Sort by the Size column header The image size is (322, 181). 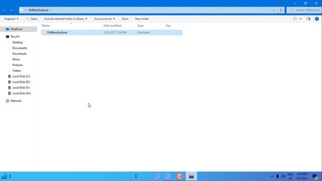173,26
